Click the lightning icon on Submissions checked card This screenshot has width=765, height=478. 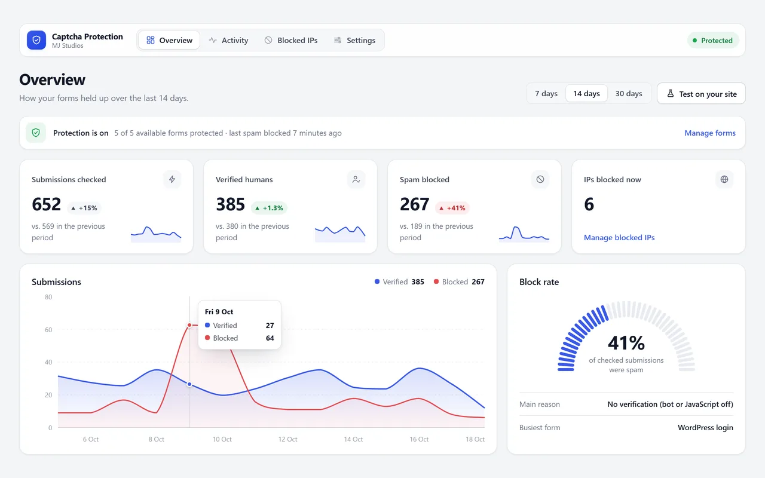click(x=172, y=179)
